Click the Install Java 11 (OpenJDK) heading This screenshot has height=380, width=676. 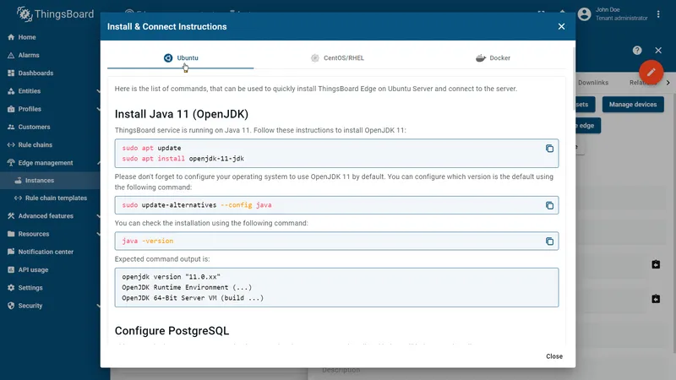tap(182, 114)
